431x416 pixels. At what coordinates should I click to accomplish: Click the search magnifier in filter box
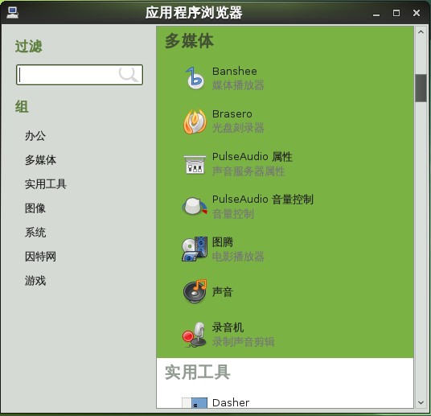128,75
